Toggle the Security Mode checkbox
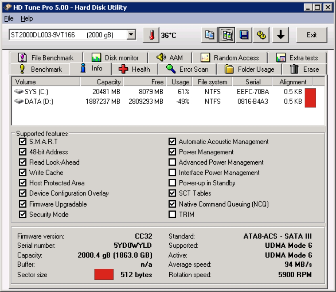Viewport: 336px width, 292px height. pyautogui.click(x=23, y=214)
